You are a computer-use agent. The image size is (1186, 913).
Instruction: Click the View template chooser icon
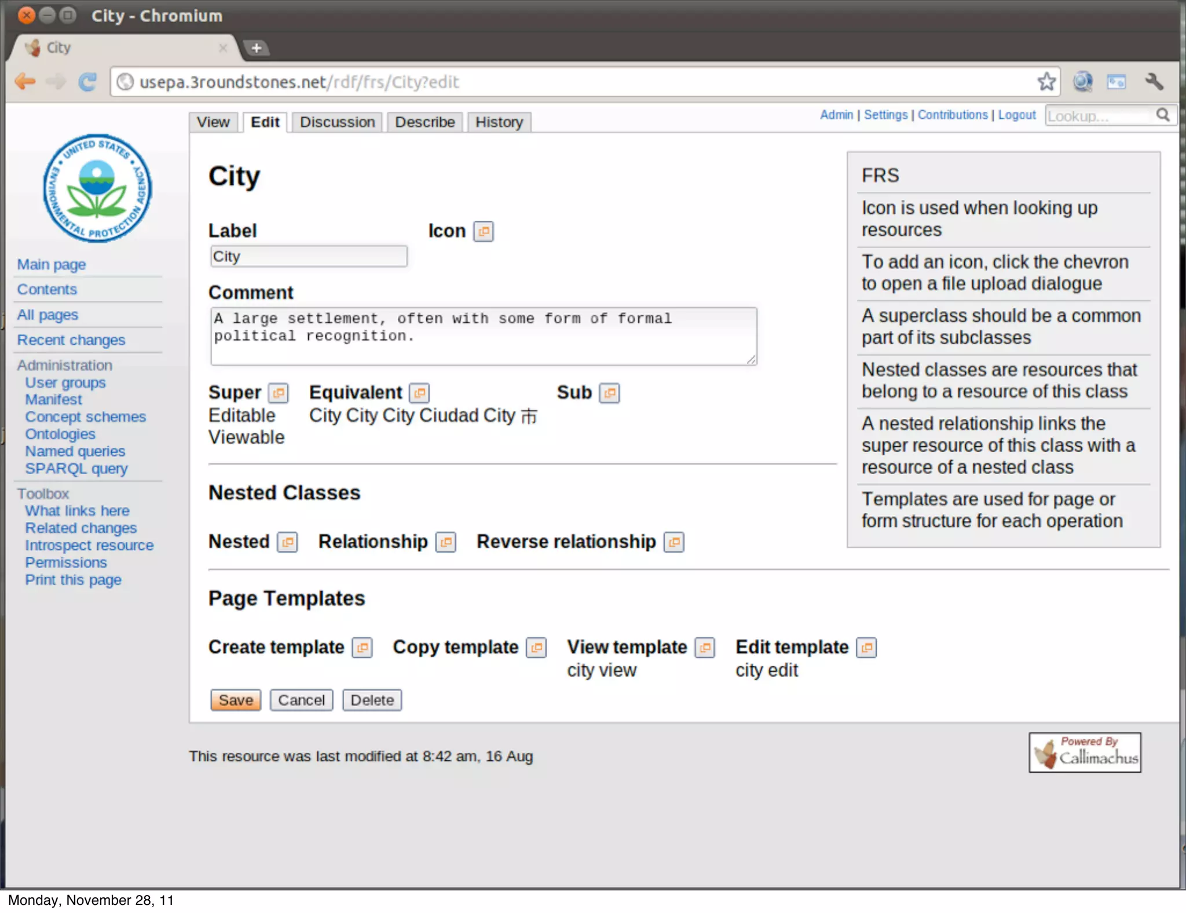[x=705, y=647]
